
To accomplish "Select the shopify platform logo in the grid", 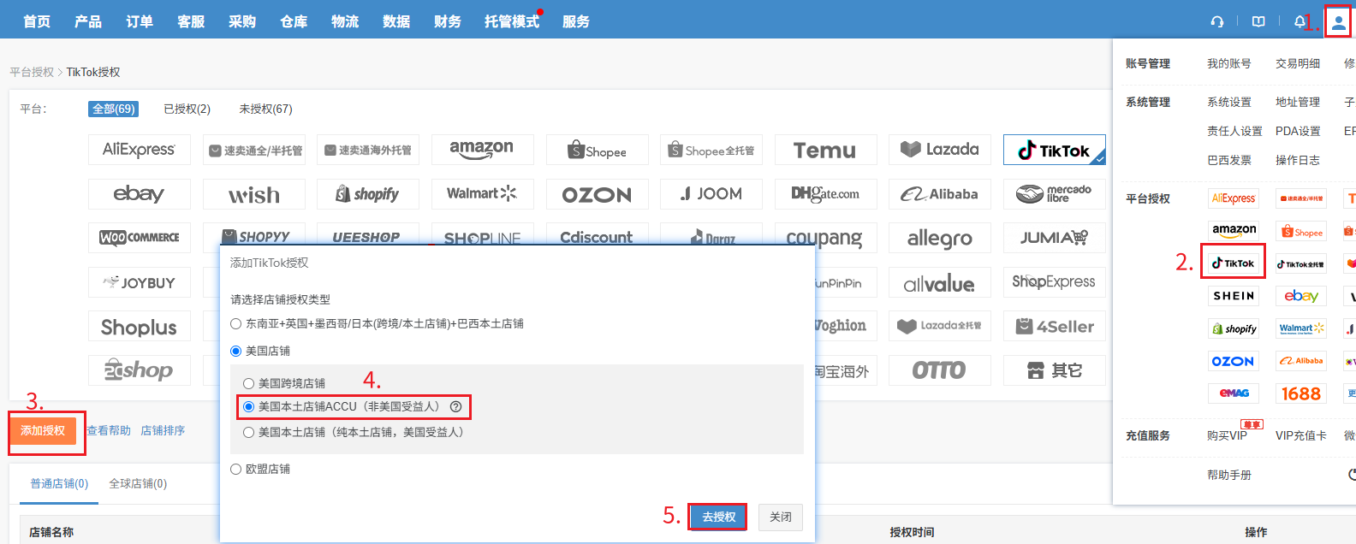I will [x=368, y=194].
